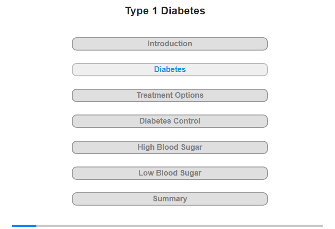Choose High Blood Sugar from the list
The image size is (335, 229).
[x=169, y=147]
